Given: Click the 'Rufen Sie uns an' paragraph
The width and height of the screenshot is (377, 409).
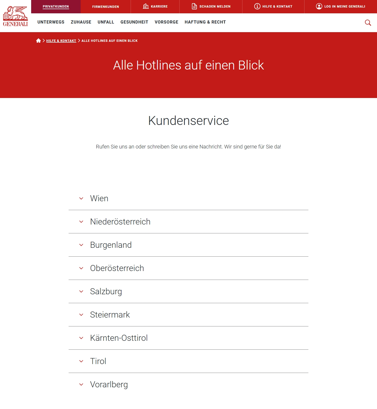Looking at the screenshot, I should pyautogui.click(x=188, y=147).
